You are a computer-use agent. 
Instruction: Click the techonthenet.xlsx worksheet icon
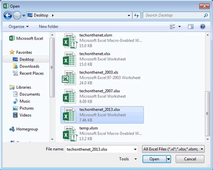coord(69,59)
